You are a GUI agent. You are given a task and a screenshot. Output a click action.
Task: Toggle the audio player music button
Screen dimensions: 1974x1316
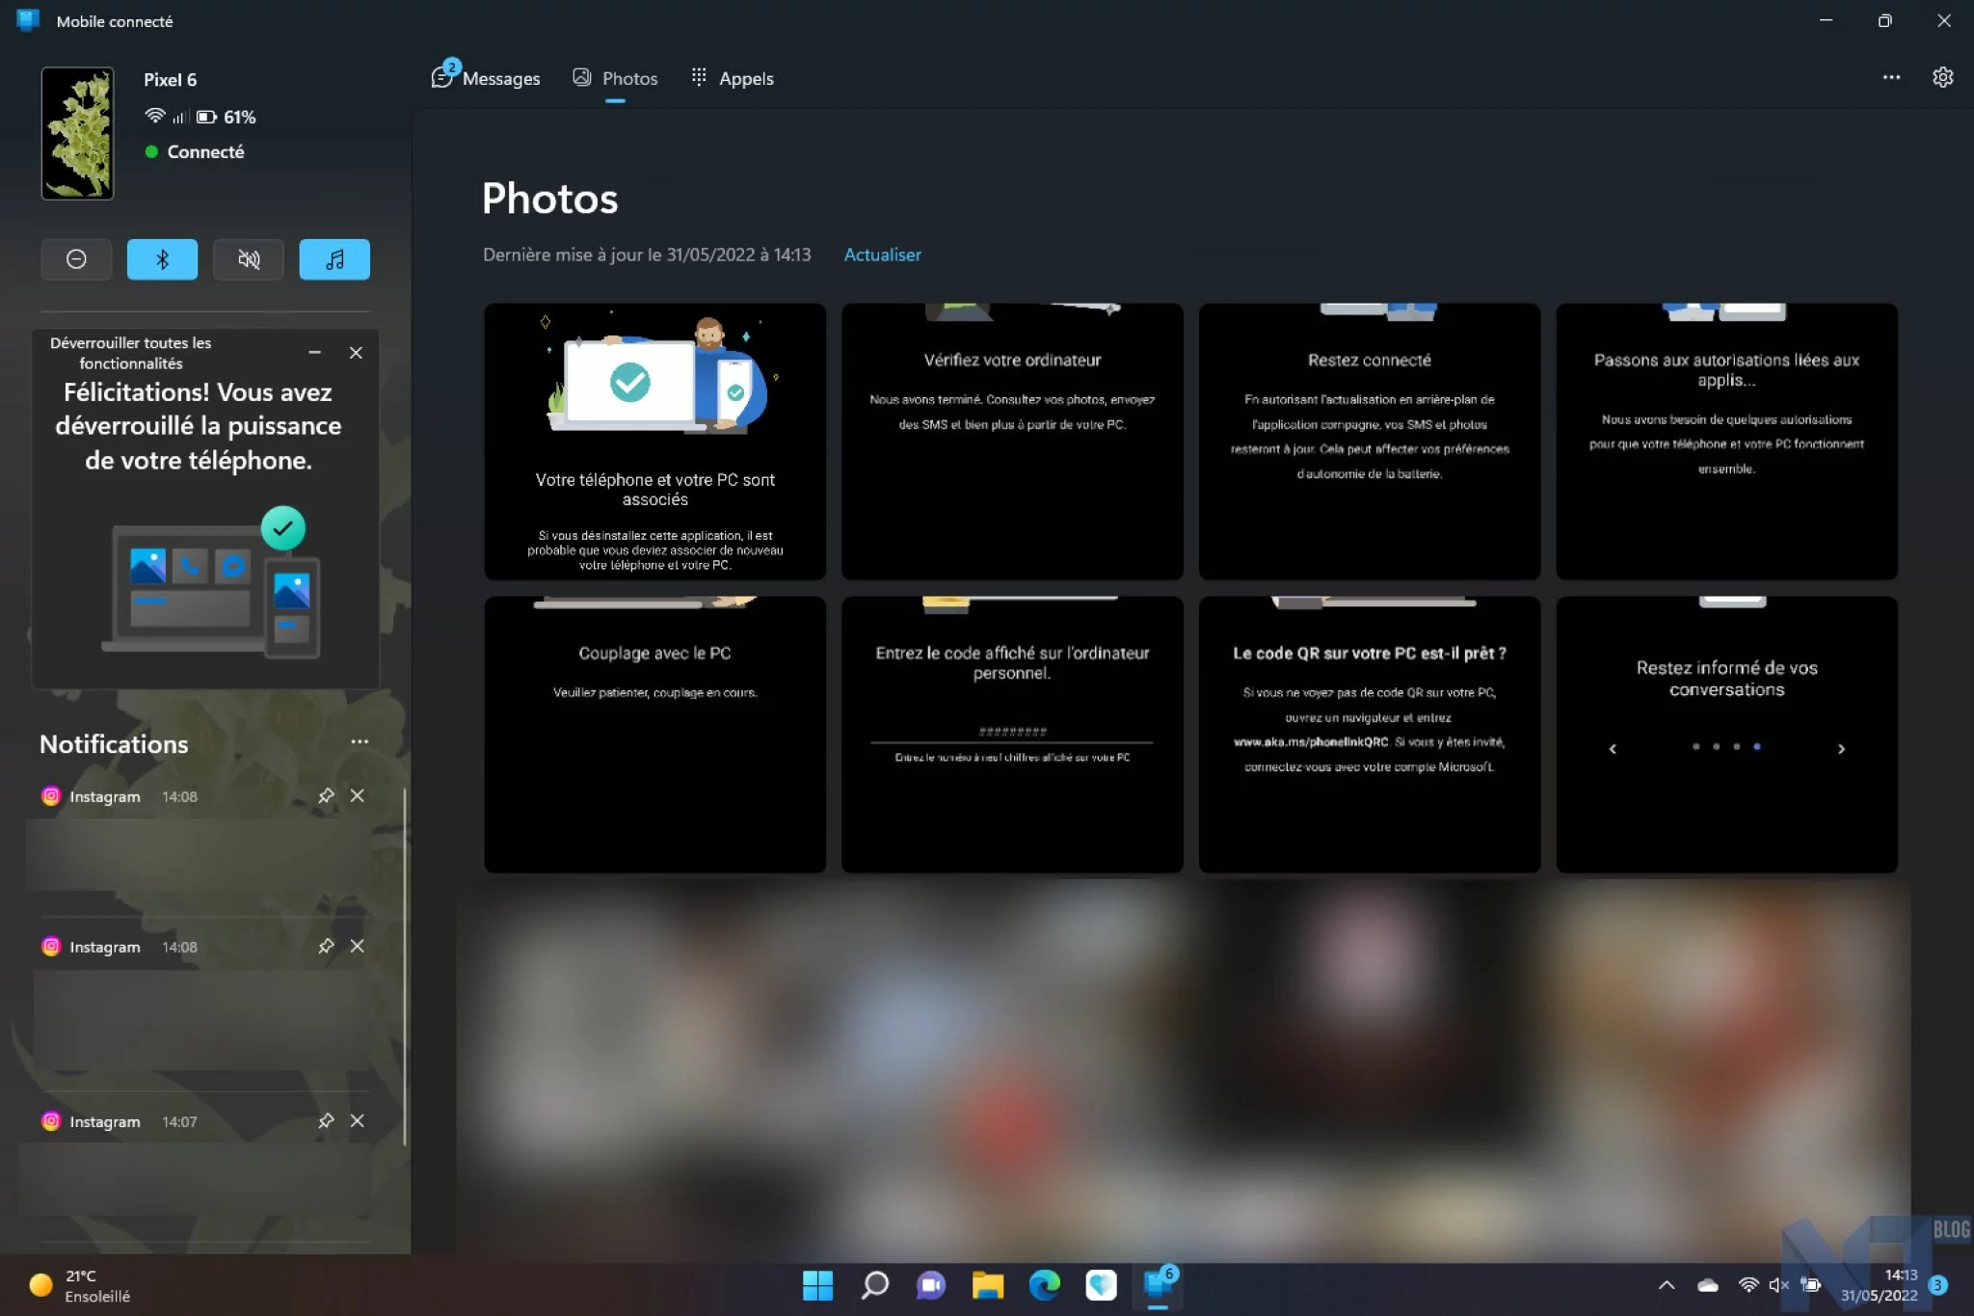pos(334,259)
